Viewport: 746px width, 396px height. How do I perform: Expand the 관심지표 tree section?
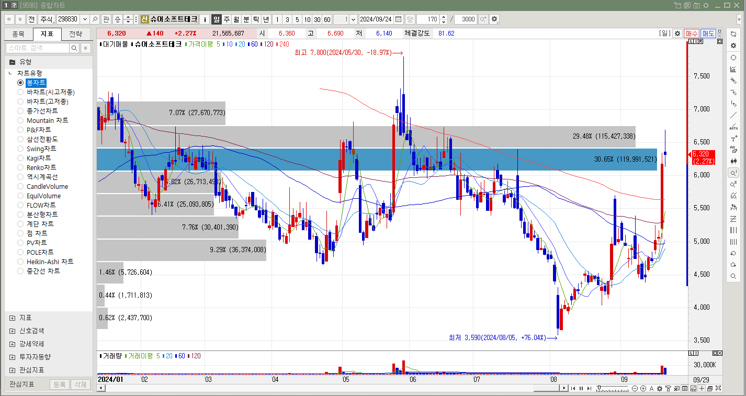pos(12,370)
